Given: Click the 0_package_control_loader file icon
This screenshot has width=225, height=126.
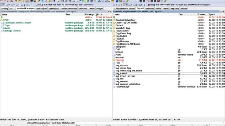Looking at the screenshot, I should 1,23.
